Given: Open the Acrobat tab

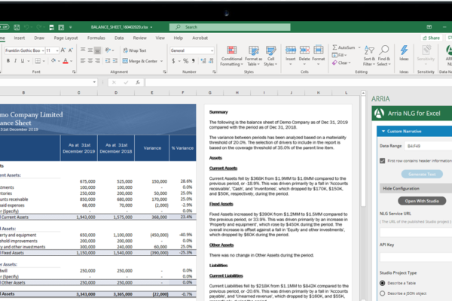Looking at the screenshot, I should (200, 38).
